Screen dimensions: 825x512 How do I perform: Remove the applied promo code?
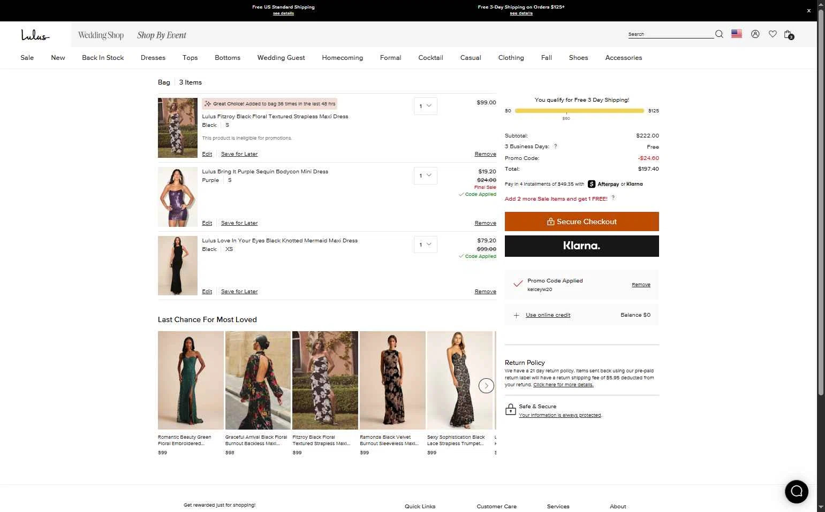[641, 285]
